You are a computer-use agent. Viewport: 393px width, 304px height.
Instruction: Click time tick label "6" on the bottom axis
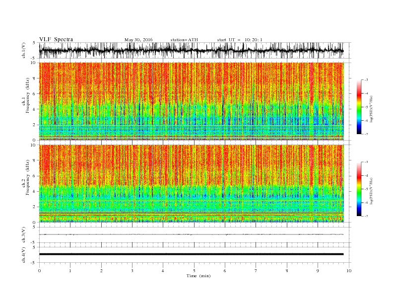pos(225,271)
